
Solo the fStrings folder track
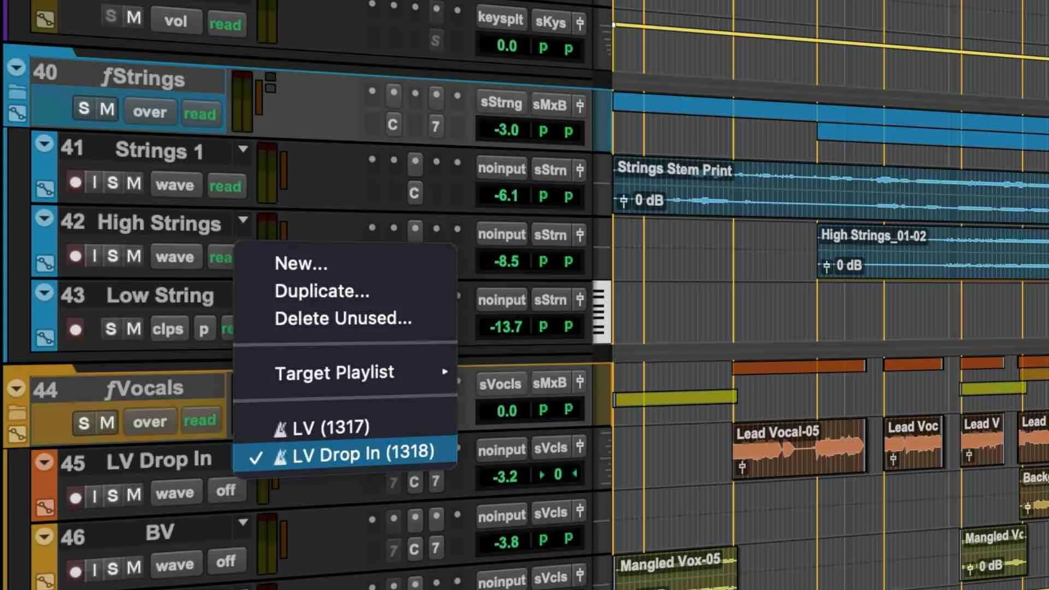click(84, 109)
